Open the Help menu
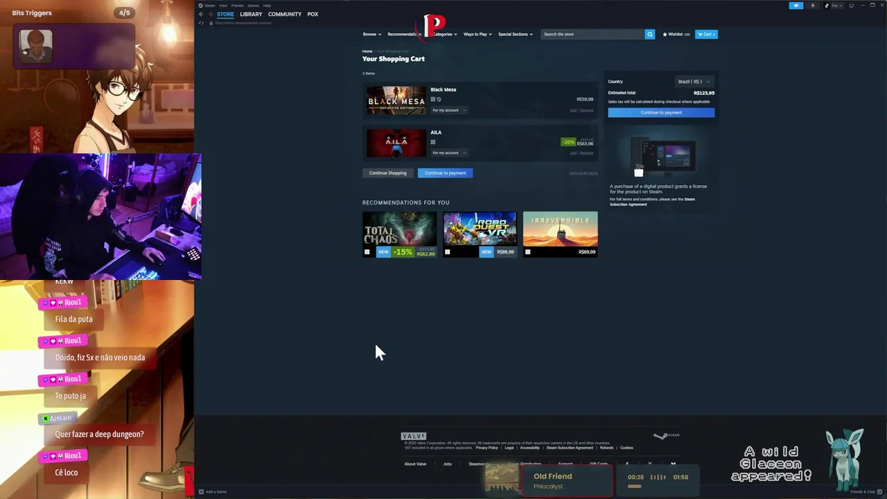The image size is (887, 499). click(267, 6)
